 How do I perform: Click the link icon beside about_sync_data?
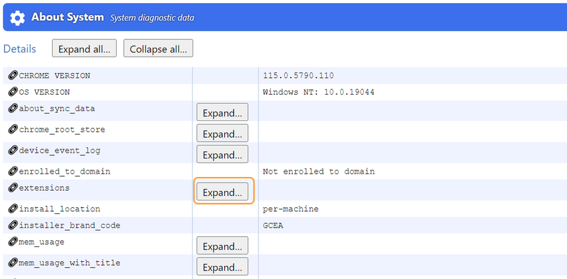point(13,109)
